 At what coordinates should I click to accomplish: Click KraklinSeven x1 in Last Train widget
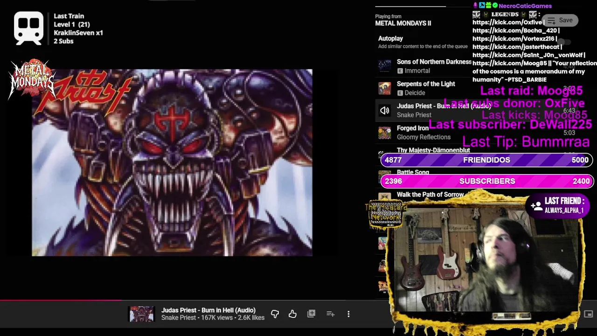[78, 33]
